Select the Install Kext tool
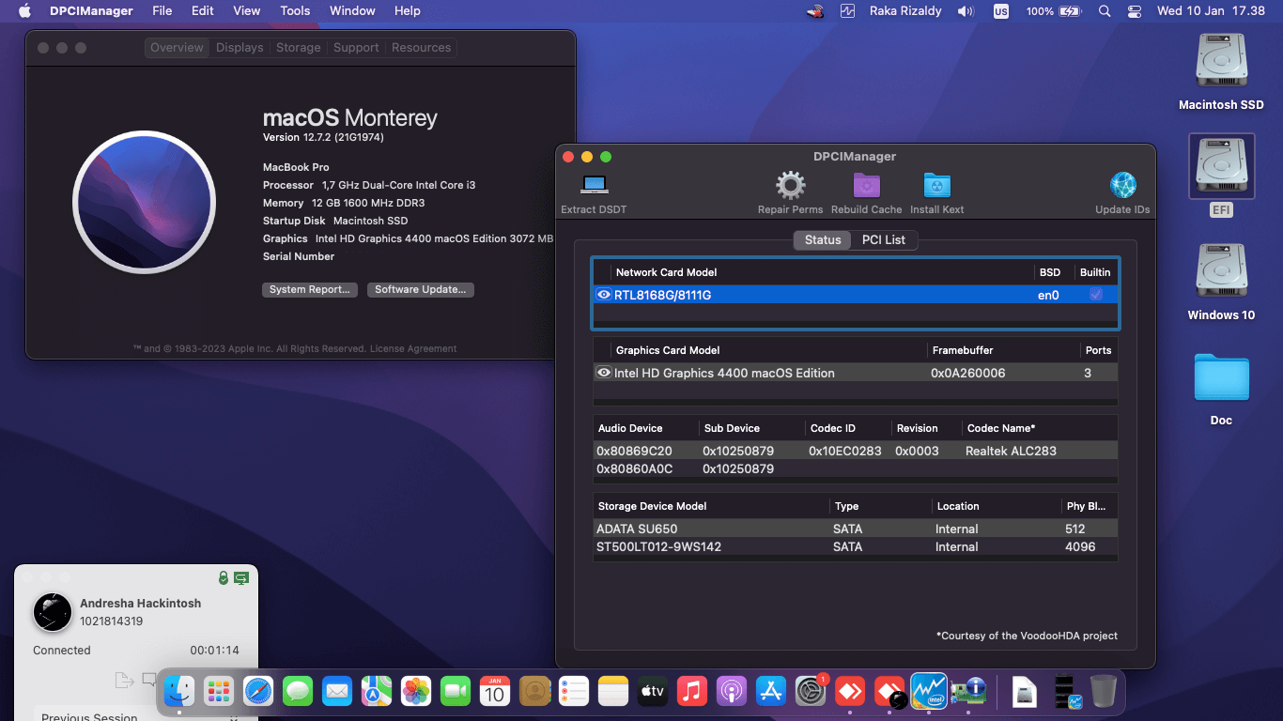The height and width of the screenshot is (721, 1283). (936, 185)
